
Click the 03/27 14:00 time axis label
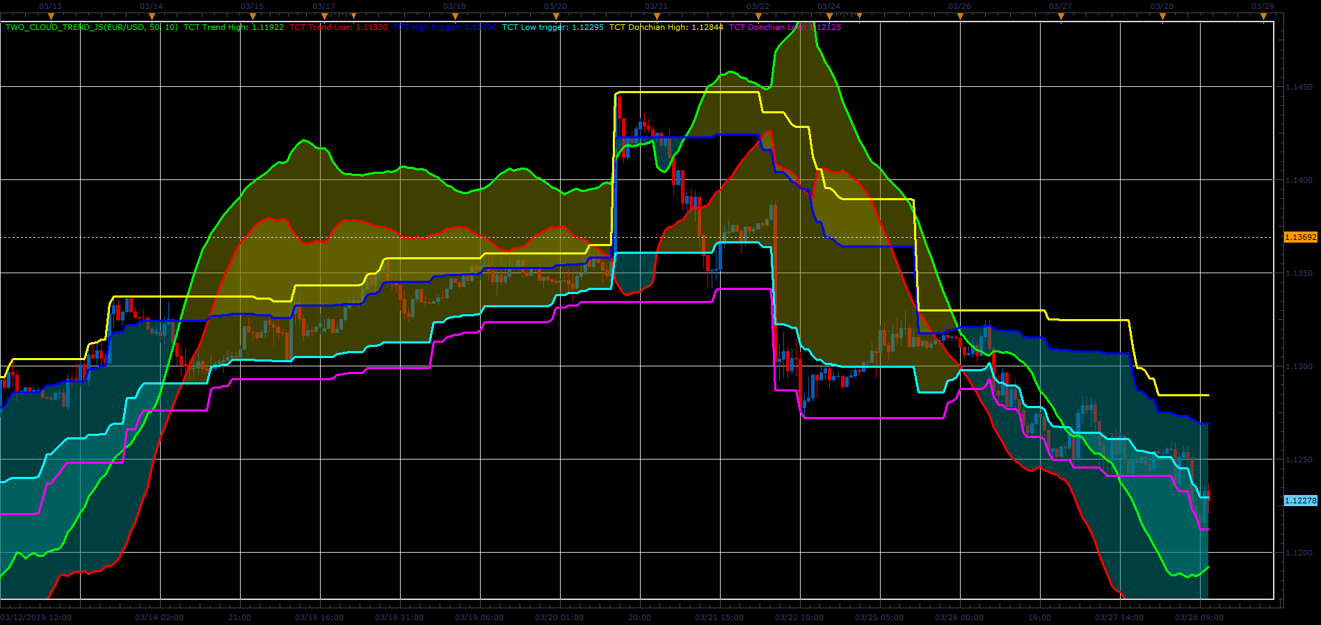pyautogui.click(x=1119, y=617)
